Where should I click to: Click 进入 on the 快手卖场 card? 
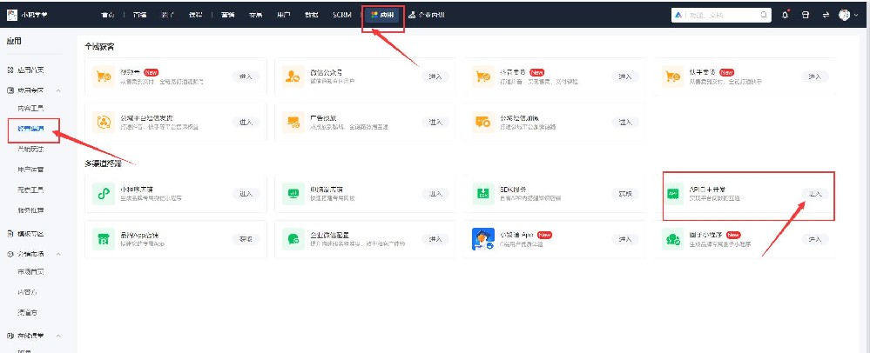[x=815, y=77]
